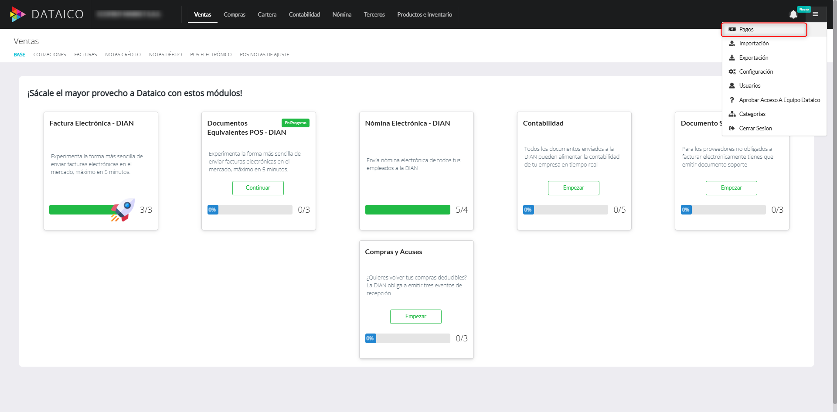Click the question mark icon beside Aprobar Acceso
Image resolution: width=837 pixels, height=412 pixels.
click(732, 100)
